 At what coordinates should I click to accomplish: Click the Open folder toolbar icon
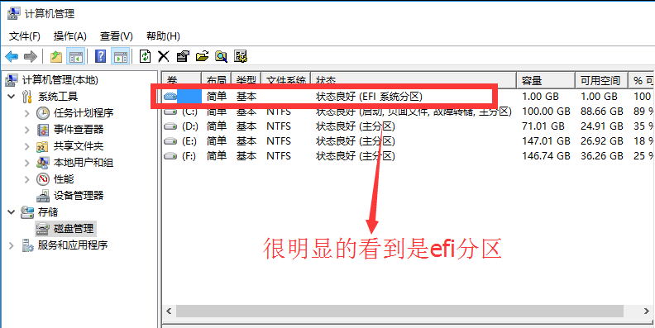point(202,56)
